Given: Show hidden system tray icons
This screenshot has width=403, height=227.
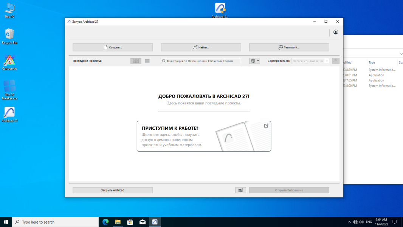Looking at the screenshot, I should pyautogui.click(x=349, y=222).
